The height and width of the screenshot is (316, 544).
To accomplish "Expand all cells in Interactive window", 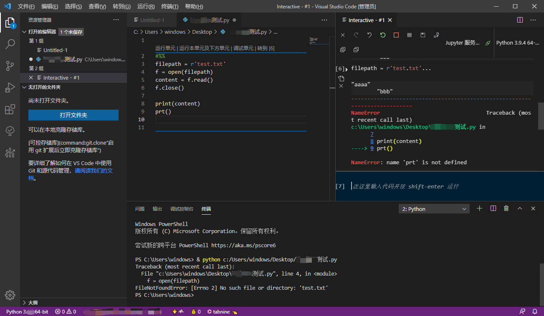I will pos(343,50).
